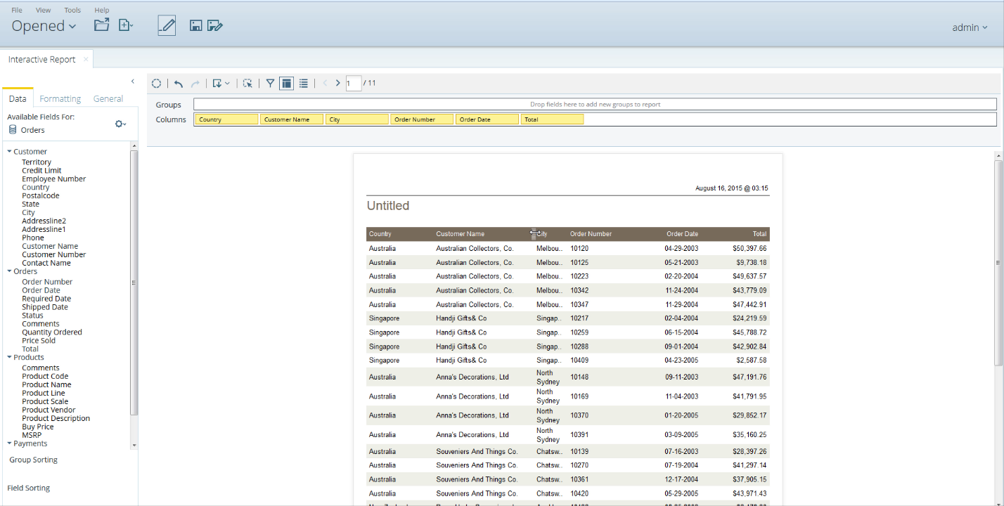Collapse the Payments field category

[10, 444]
